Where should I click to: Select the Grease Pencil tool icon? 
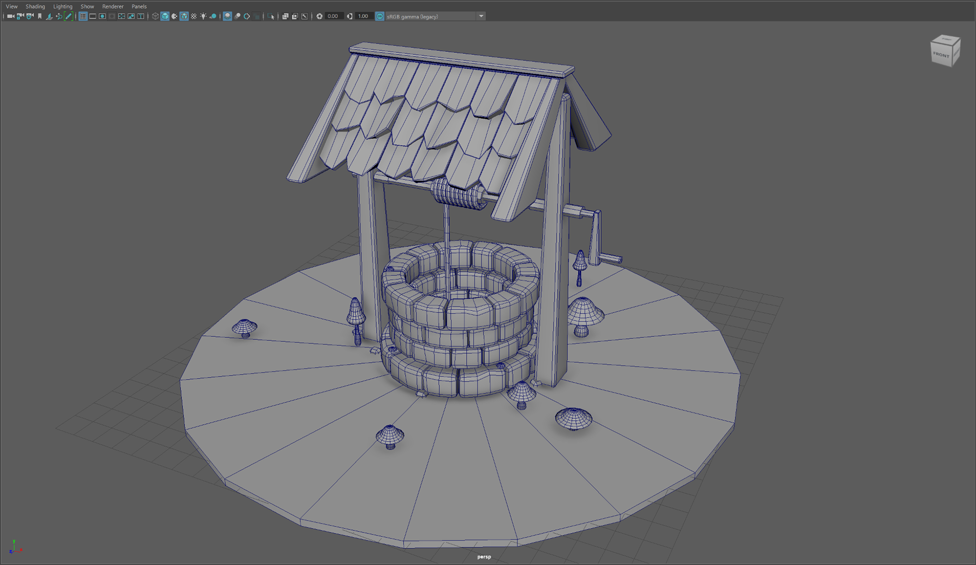tap(69, 16)
